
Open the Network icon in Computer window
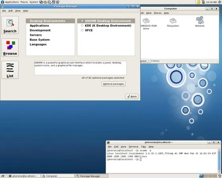coord(200,21)
